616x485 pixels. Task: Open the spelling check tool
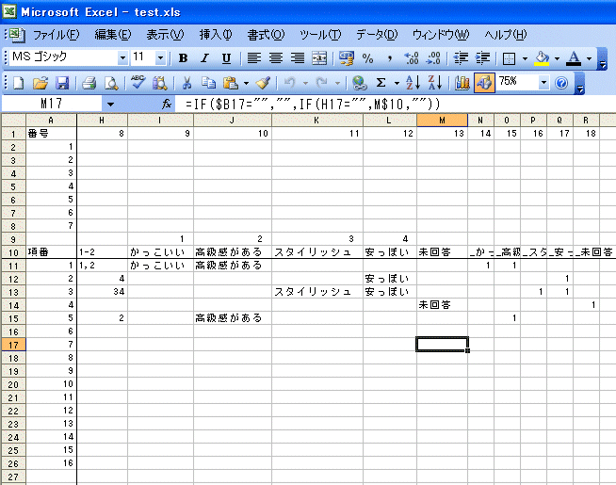138,83
